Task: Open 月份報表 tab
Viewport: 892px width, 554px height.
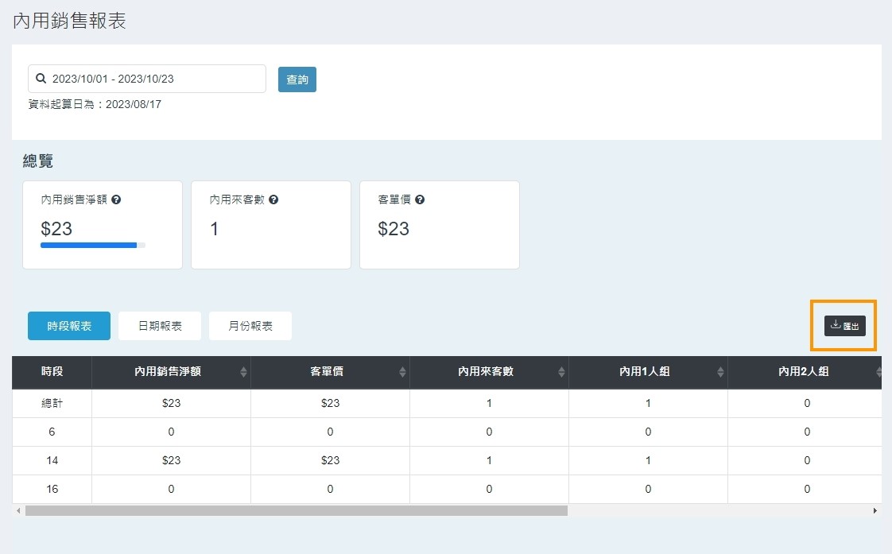Action: (250, 326)
